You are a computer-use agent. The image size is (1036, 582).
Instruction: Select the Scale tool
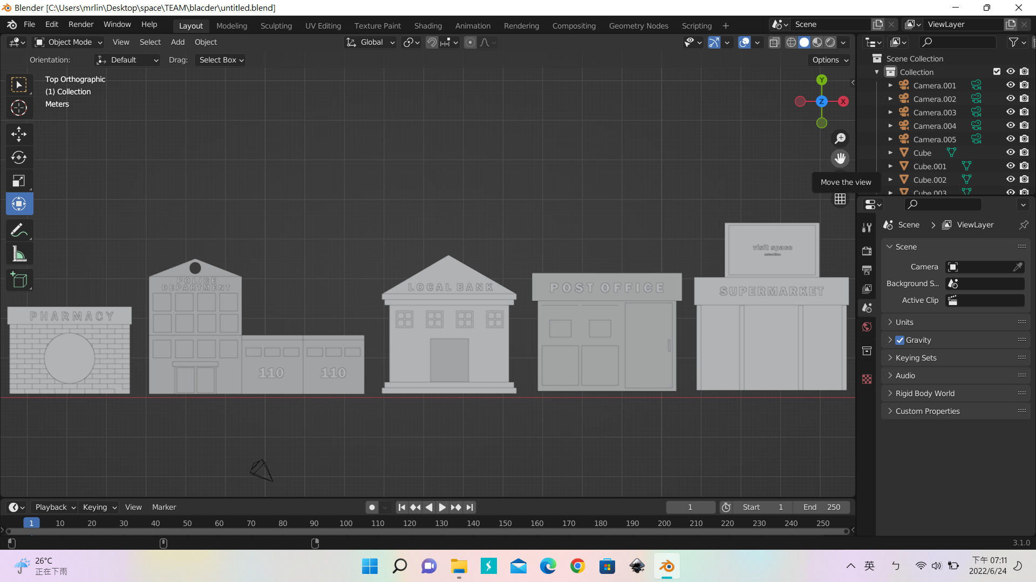pos(19,181)
